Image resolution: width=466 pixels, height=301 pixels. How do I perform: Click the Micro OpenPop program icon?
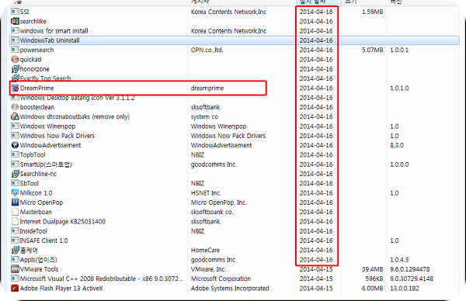[x=15, y=202]
